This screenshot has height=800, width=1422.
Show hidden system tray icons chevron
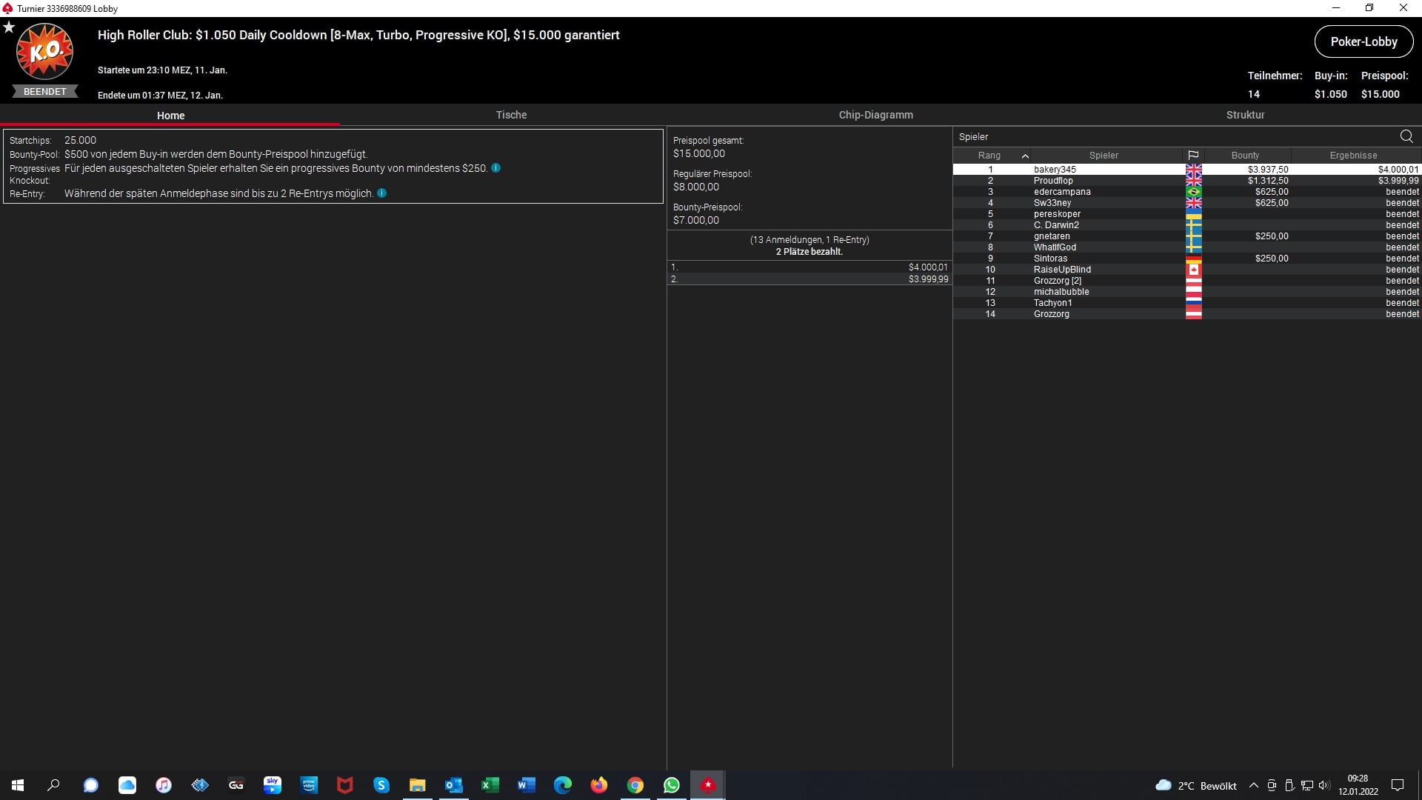point(1253,786)
